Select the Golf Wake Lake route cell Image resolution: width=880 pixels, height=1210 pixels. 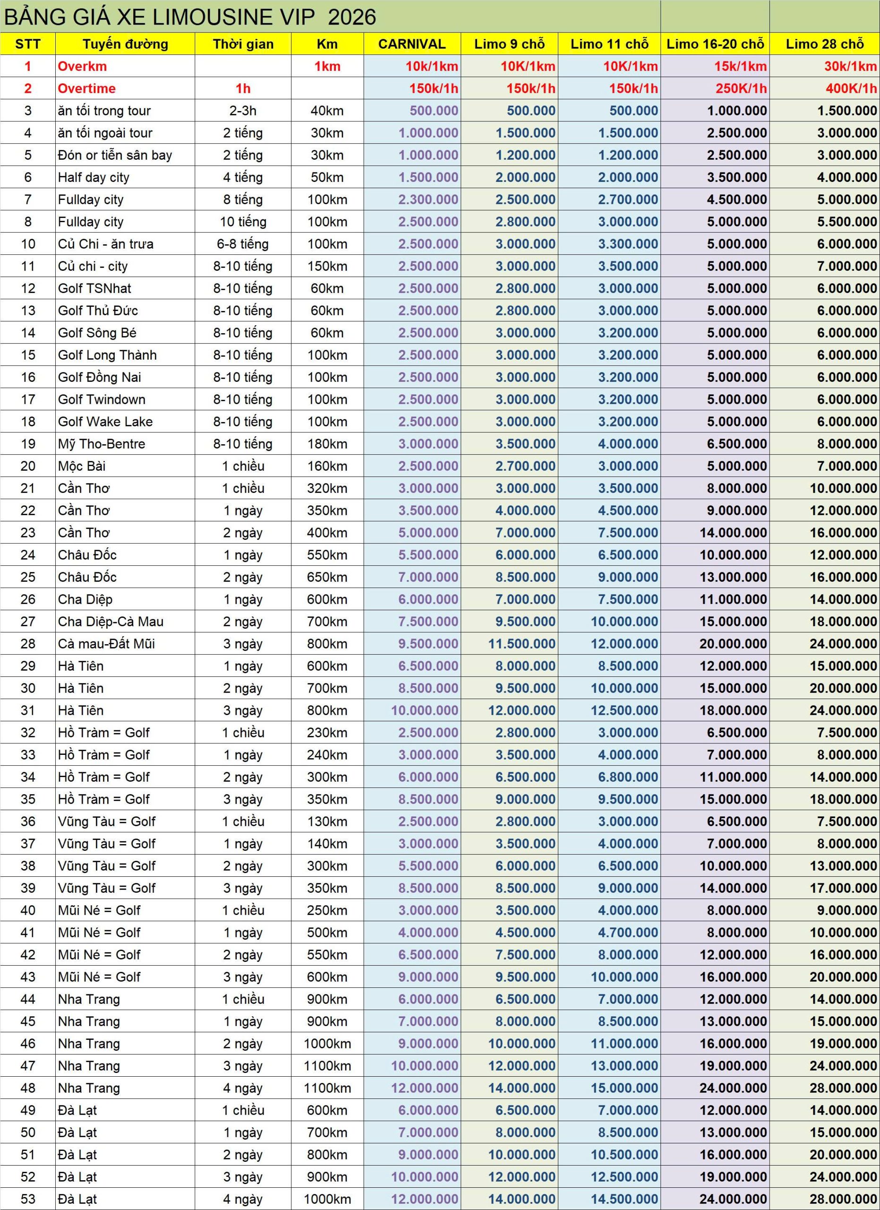click(105, 422)
